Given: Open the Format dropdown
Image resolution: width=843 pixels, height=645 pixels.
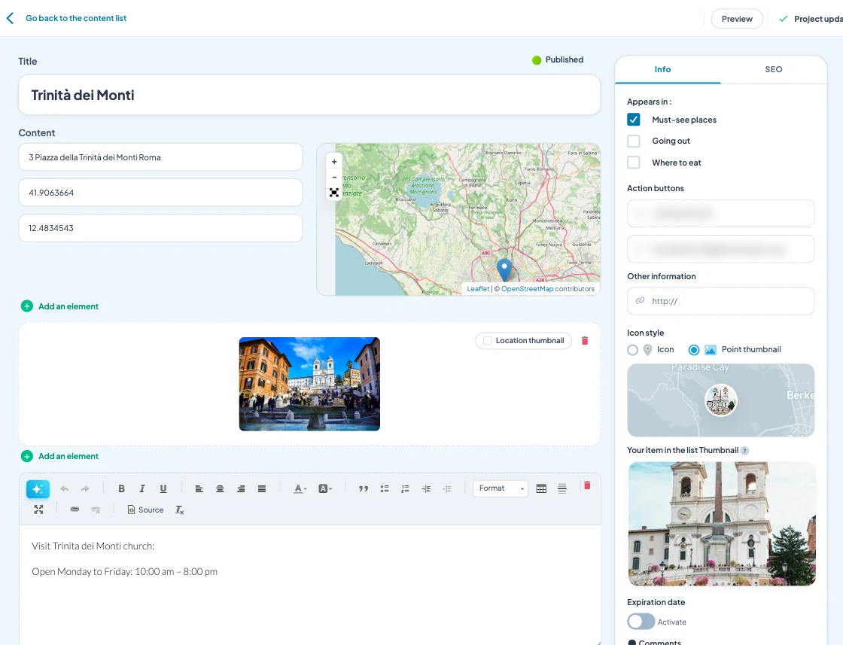Looking at the screenshot, I should 501,488.
